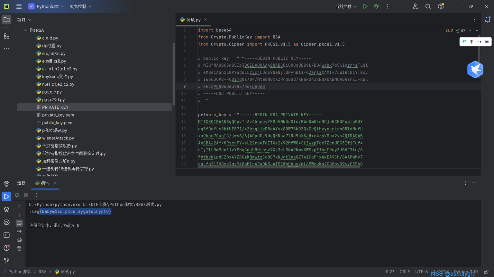Open private_key.pem file
The height and width of the screenshot is (277, 494).
click(58, 115)
